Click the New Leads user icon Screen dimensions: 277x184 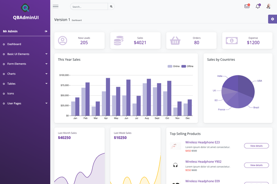(63, 41)
